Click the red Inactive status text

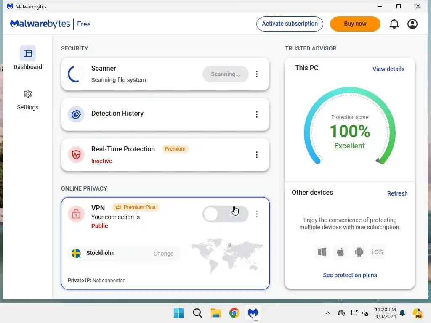[x=101, y=161]
